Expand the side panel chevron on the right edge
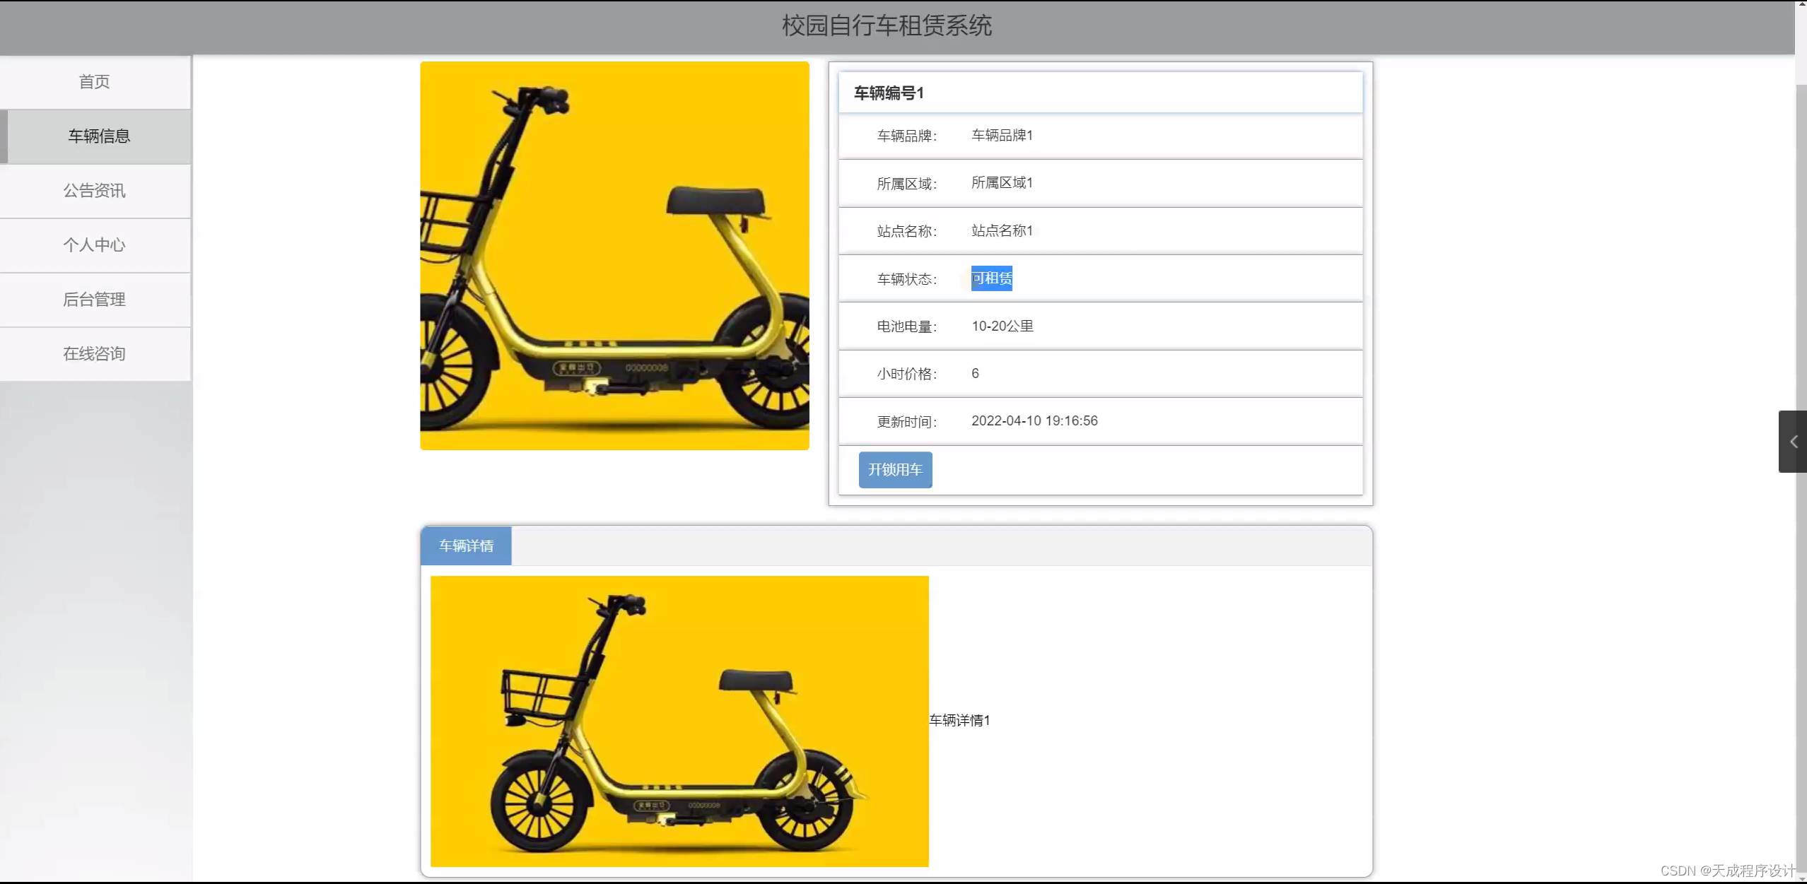The image size is (1807, 884). (1793, 442)
